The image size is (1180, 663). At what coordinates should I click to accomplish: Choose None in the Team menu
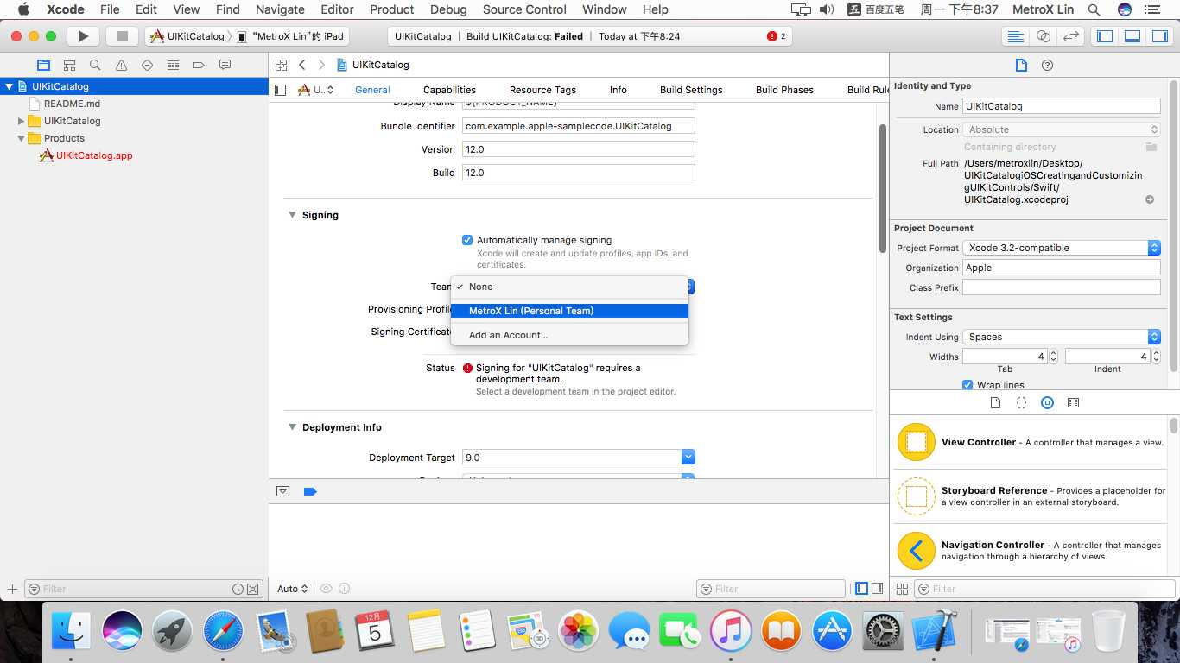point(569,287)
